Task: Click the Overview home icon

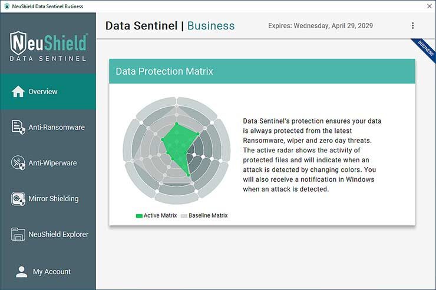Action: [x=18, y=92]
